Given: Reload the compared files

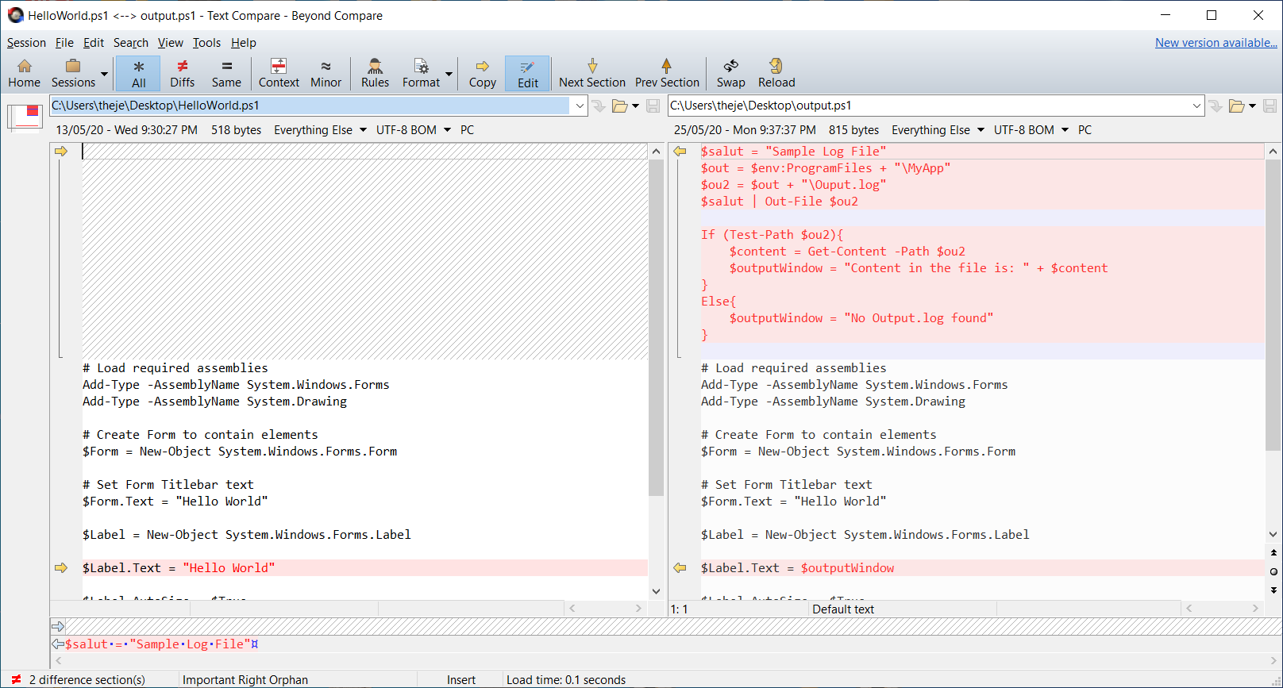Looking at the screenshot, I should (x=776, y=73).
